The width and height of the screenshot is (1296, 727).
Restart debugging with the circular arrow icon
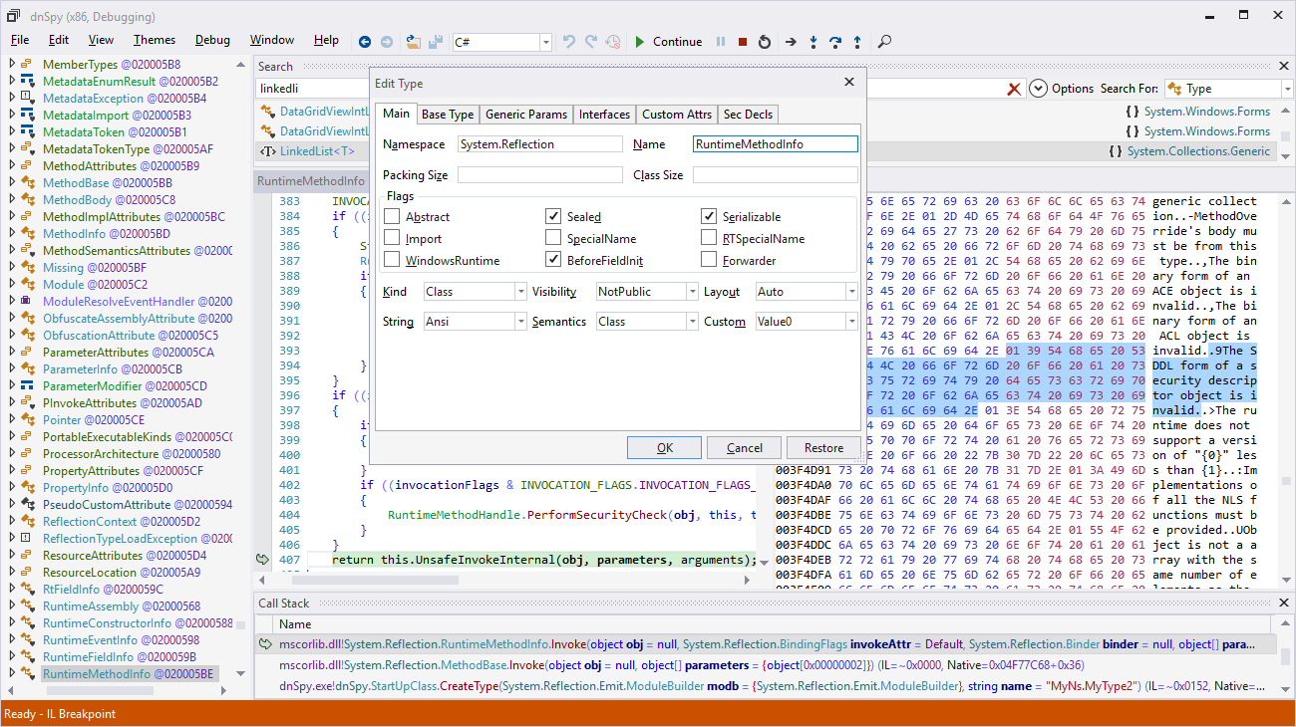click(765, 42)
